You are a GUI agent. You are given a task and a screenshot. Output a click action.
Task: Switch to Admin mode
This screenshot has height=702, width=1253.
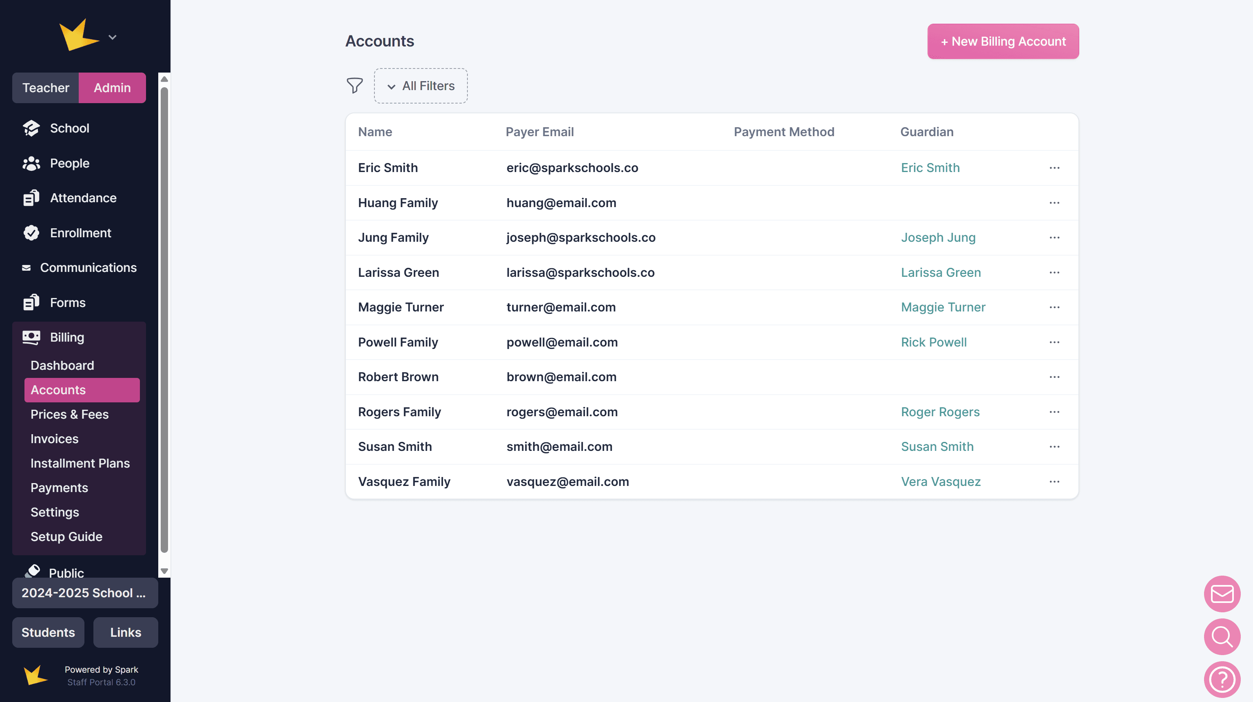pyautogui.click(x=112, y=88)
